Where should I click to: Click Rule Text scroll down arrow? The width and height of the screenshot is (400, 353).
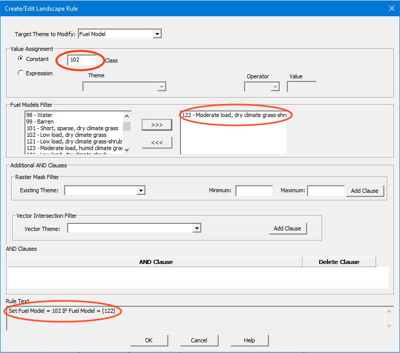click(x=389, y=326)
